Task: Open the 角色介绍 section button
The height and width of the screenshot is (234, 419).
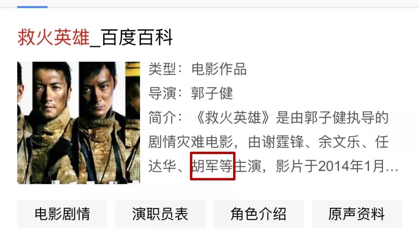Action: click(x=258, y=214)
